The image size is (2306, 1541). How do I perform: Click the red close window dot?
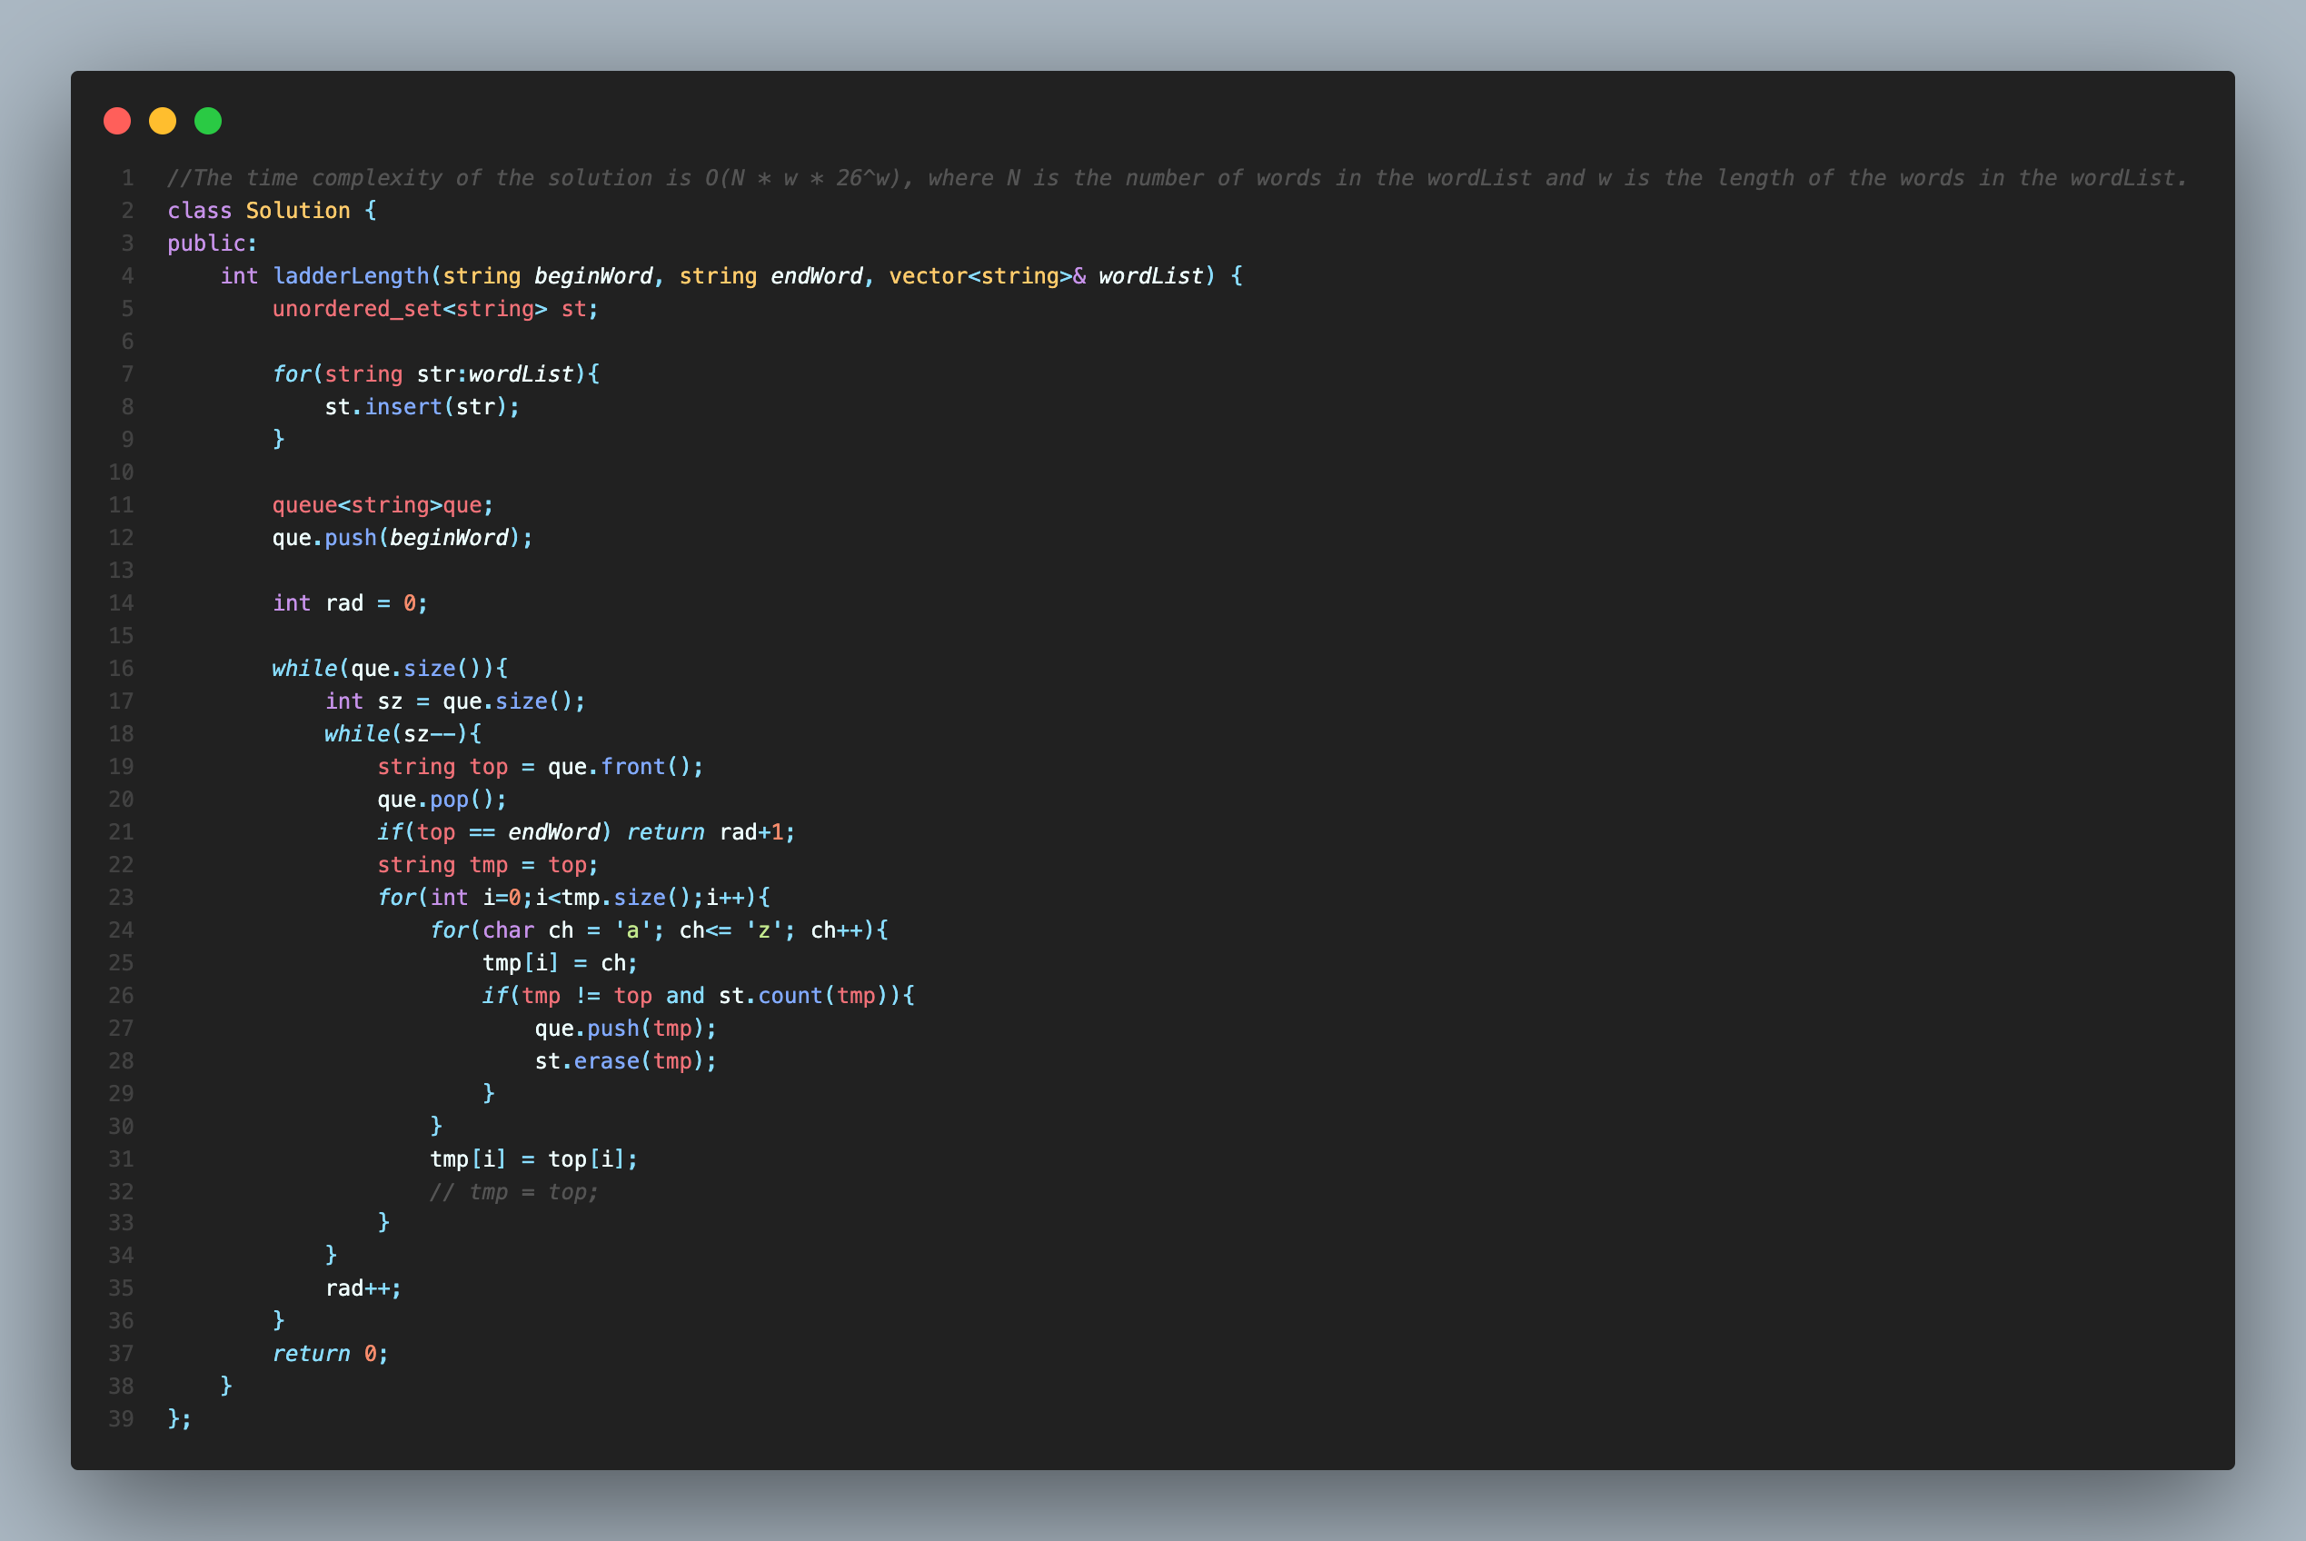point(117,121)
